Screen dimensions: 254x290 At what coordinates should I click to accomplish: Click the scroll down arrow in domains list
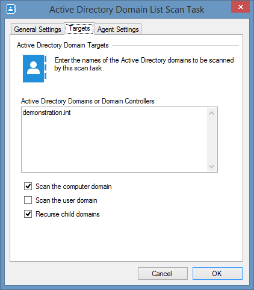coord(211,167)
